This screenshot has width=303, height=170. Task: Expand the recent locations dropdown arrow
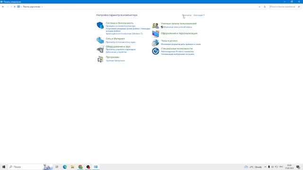click(11, 7)
